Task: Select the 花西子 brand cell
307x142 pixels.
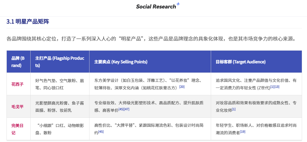Action: [x=18, y=84]
